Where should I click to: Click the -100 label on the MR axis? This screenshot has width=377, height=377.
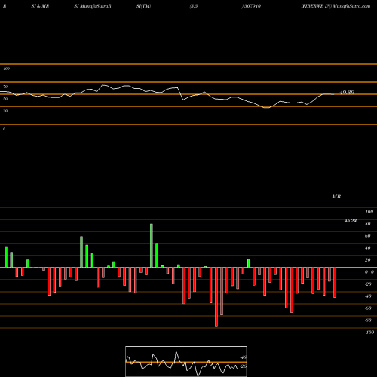click(x=369, y=333)
